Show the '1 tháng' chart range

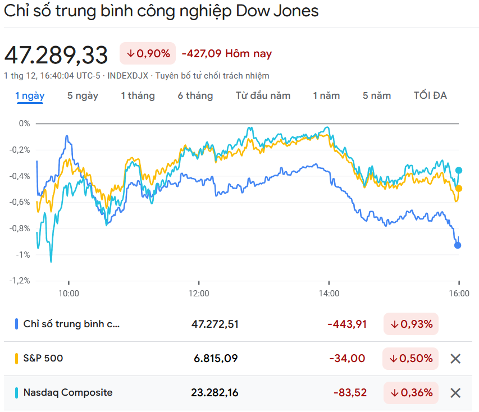point(138,95)
